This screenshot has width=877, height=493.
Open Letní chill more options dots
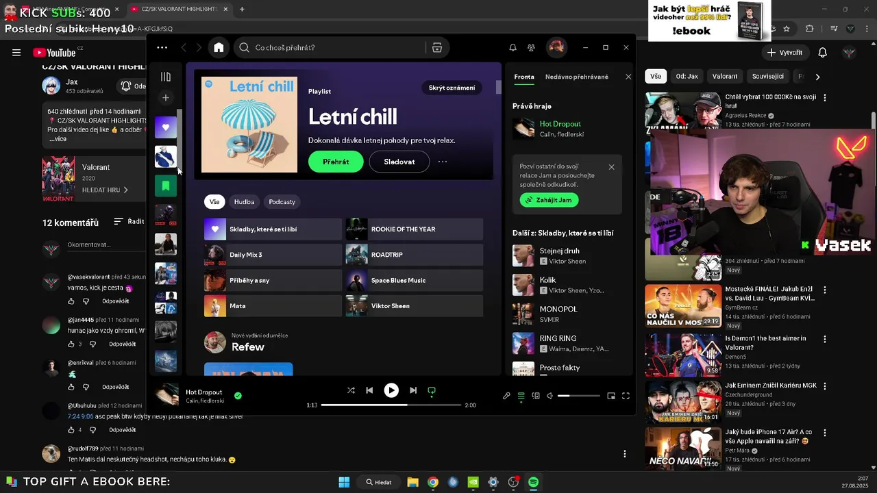click(x=443, y=162)
